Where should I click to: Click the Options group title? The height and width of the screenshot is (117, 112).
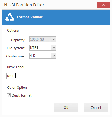point(13,30)
